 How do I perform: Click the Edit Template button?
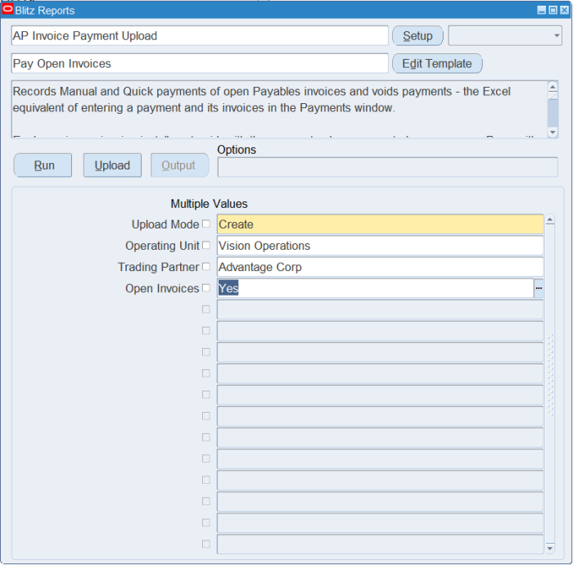[x=437, y=64]
